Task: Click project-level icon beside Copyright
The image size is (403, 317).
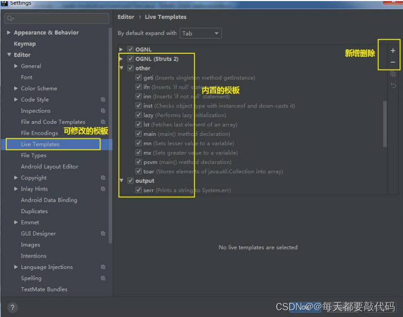Action: click(x=103, y=178)
